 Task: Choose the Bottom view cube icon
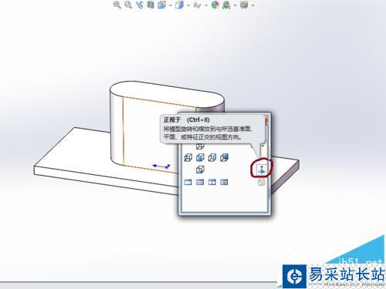click(x=200, y=170)
